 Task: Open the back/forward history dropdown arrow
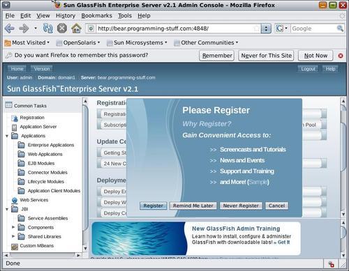[x=36, y=29]
